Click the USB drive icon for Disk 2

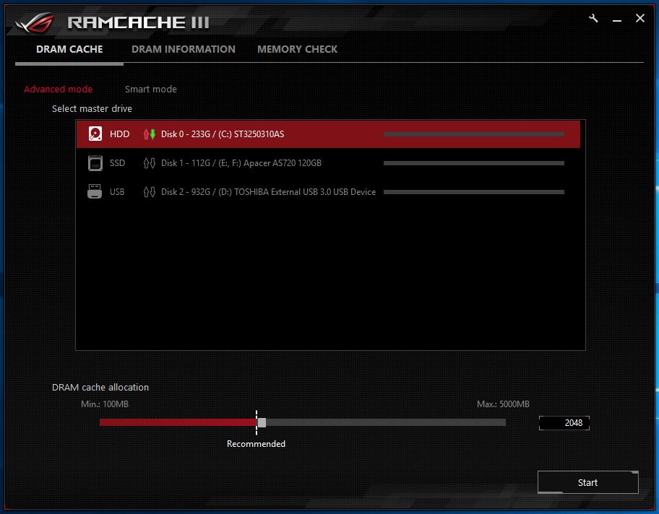coord(95,191)
